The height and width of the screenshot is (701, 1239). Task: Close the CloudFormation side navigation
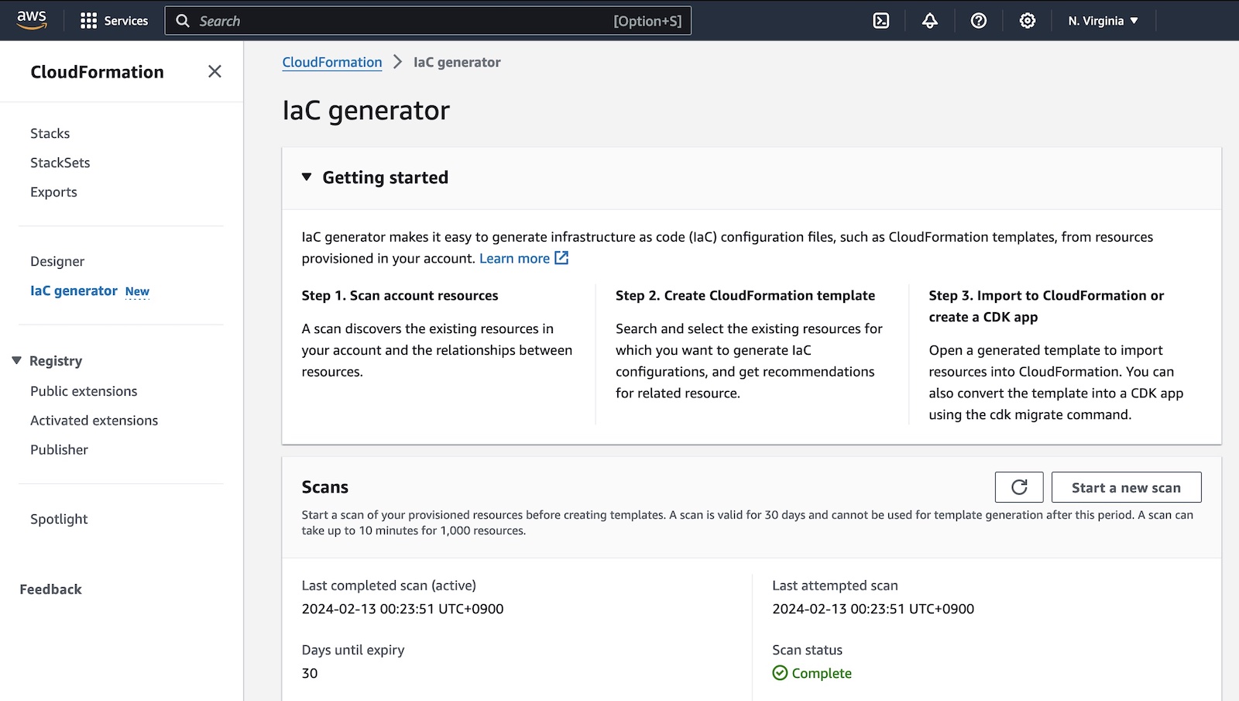click(215, 72)
